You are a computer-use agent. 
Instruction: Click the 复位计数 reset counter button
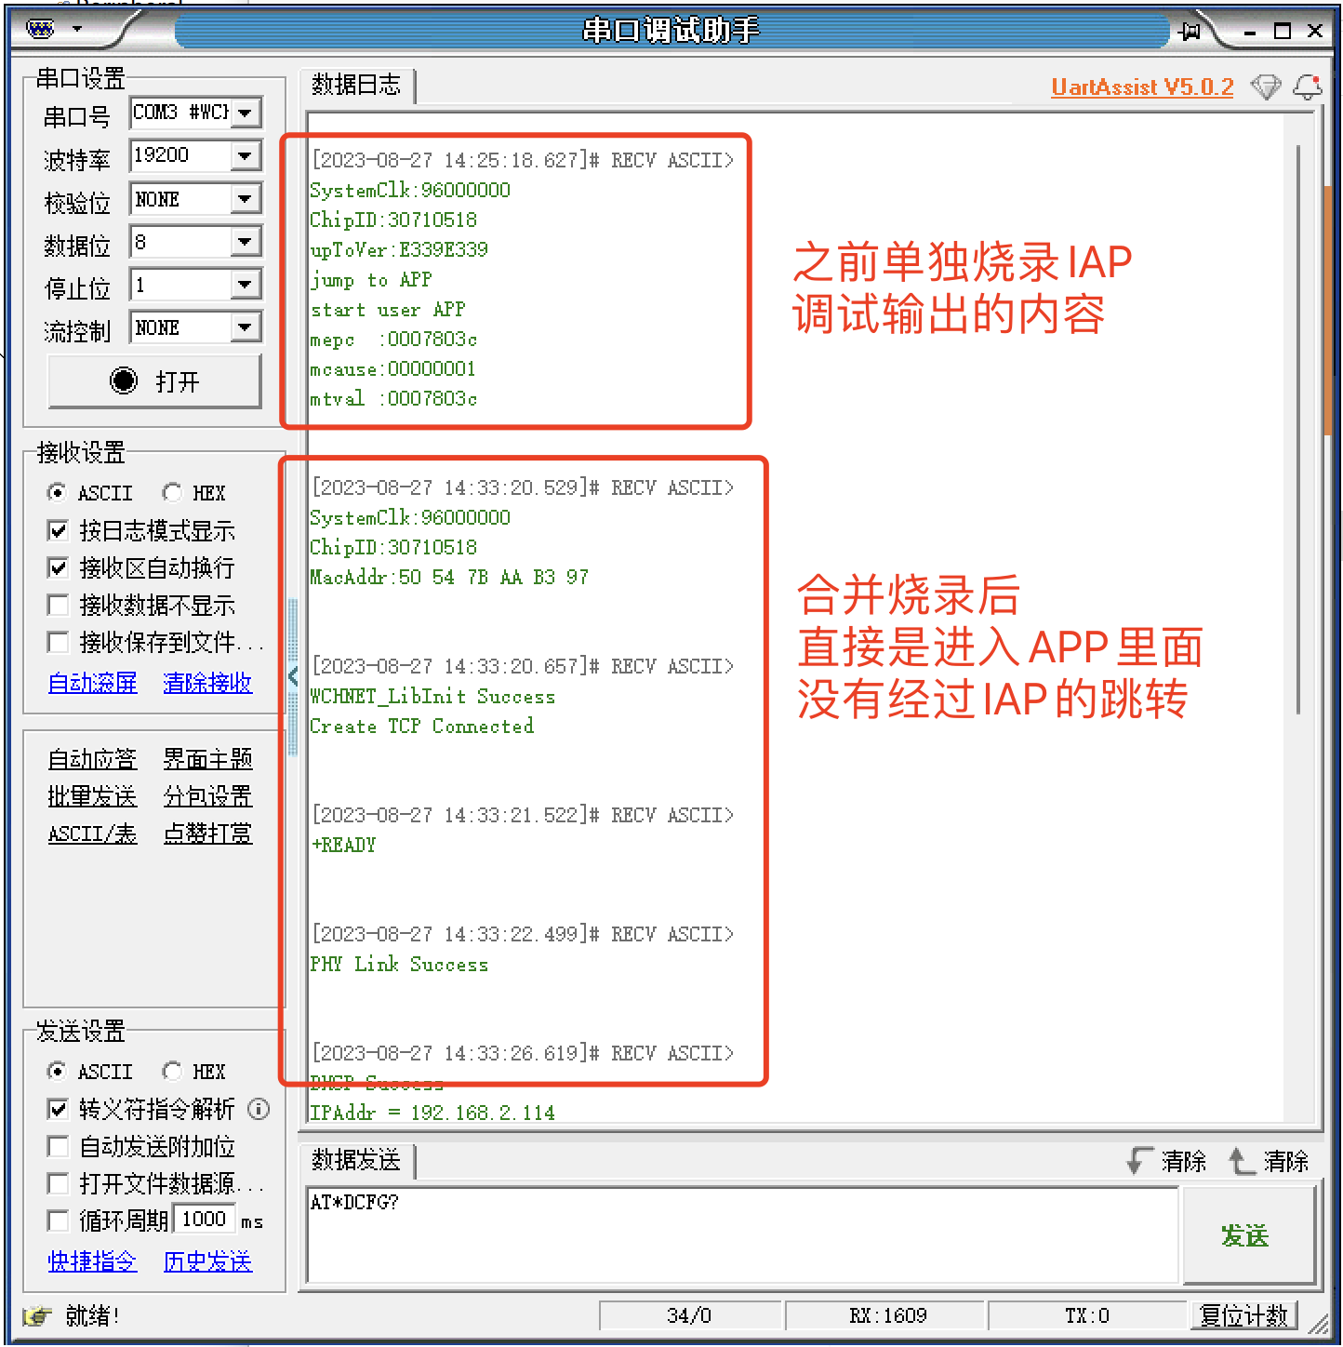[x=1243, y=1315]
